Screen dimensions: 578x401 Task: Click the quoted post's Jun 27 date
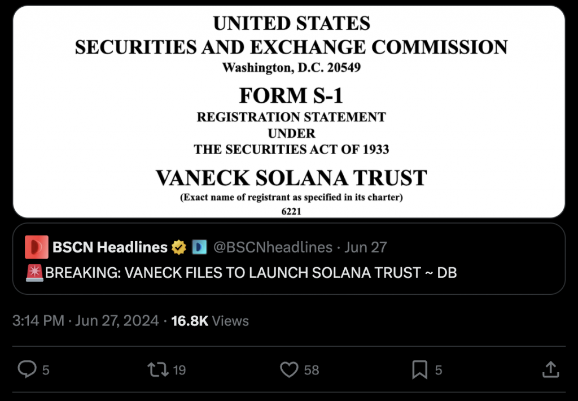(x=366, y=247)
